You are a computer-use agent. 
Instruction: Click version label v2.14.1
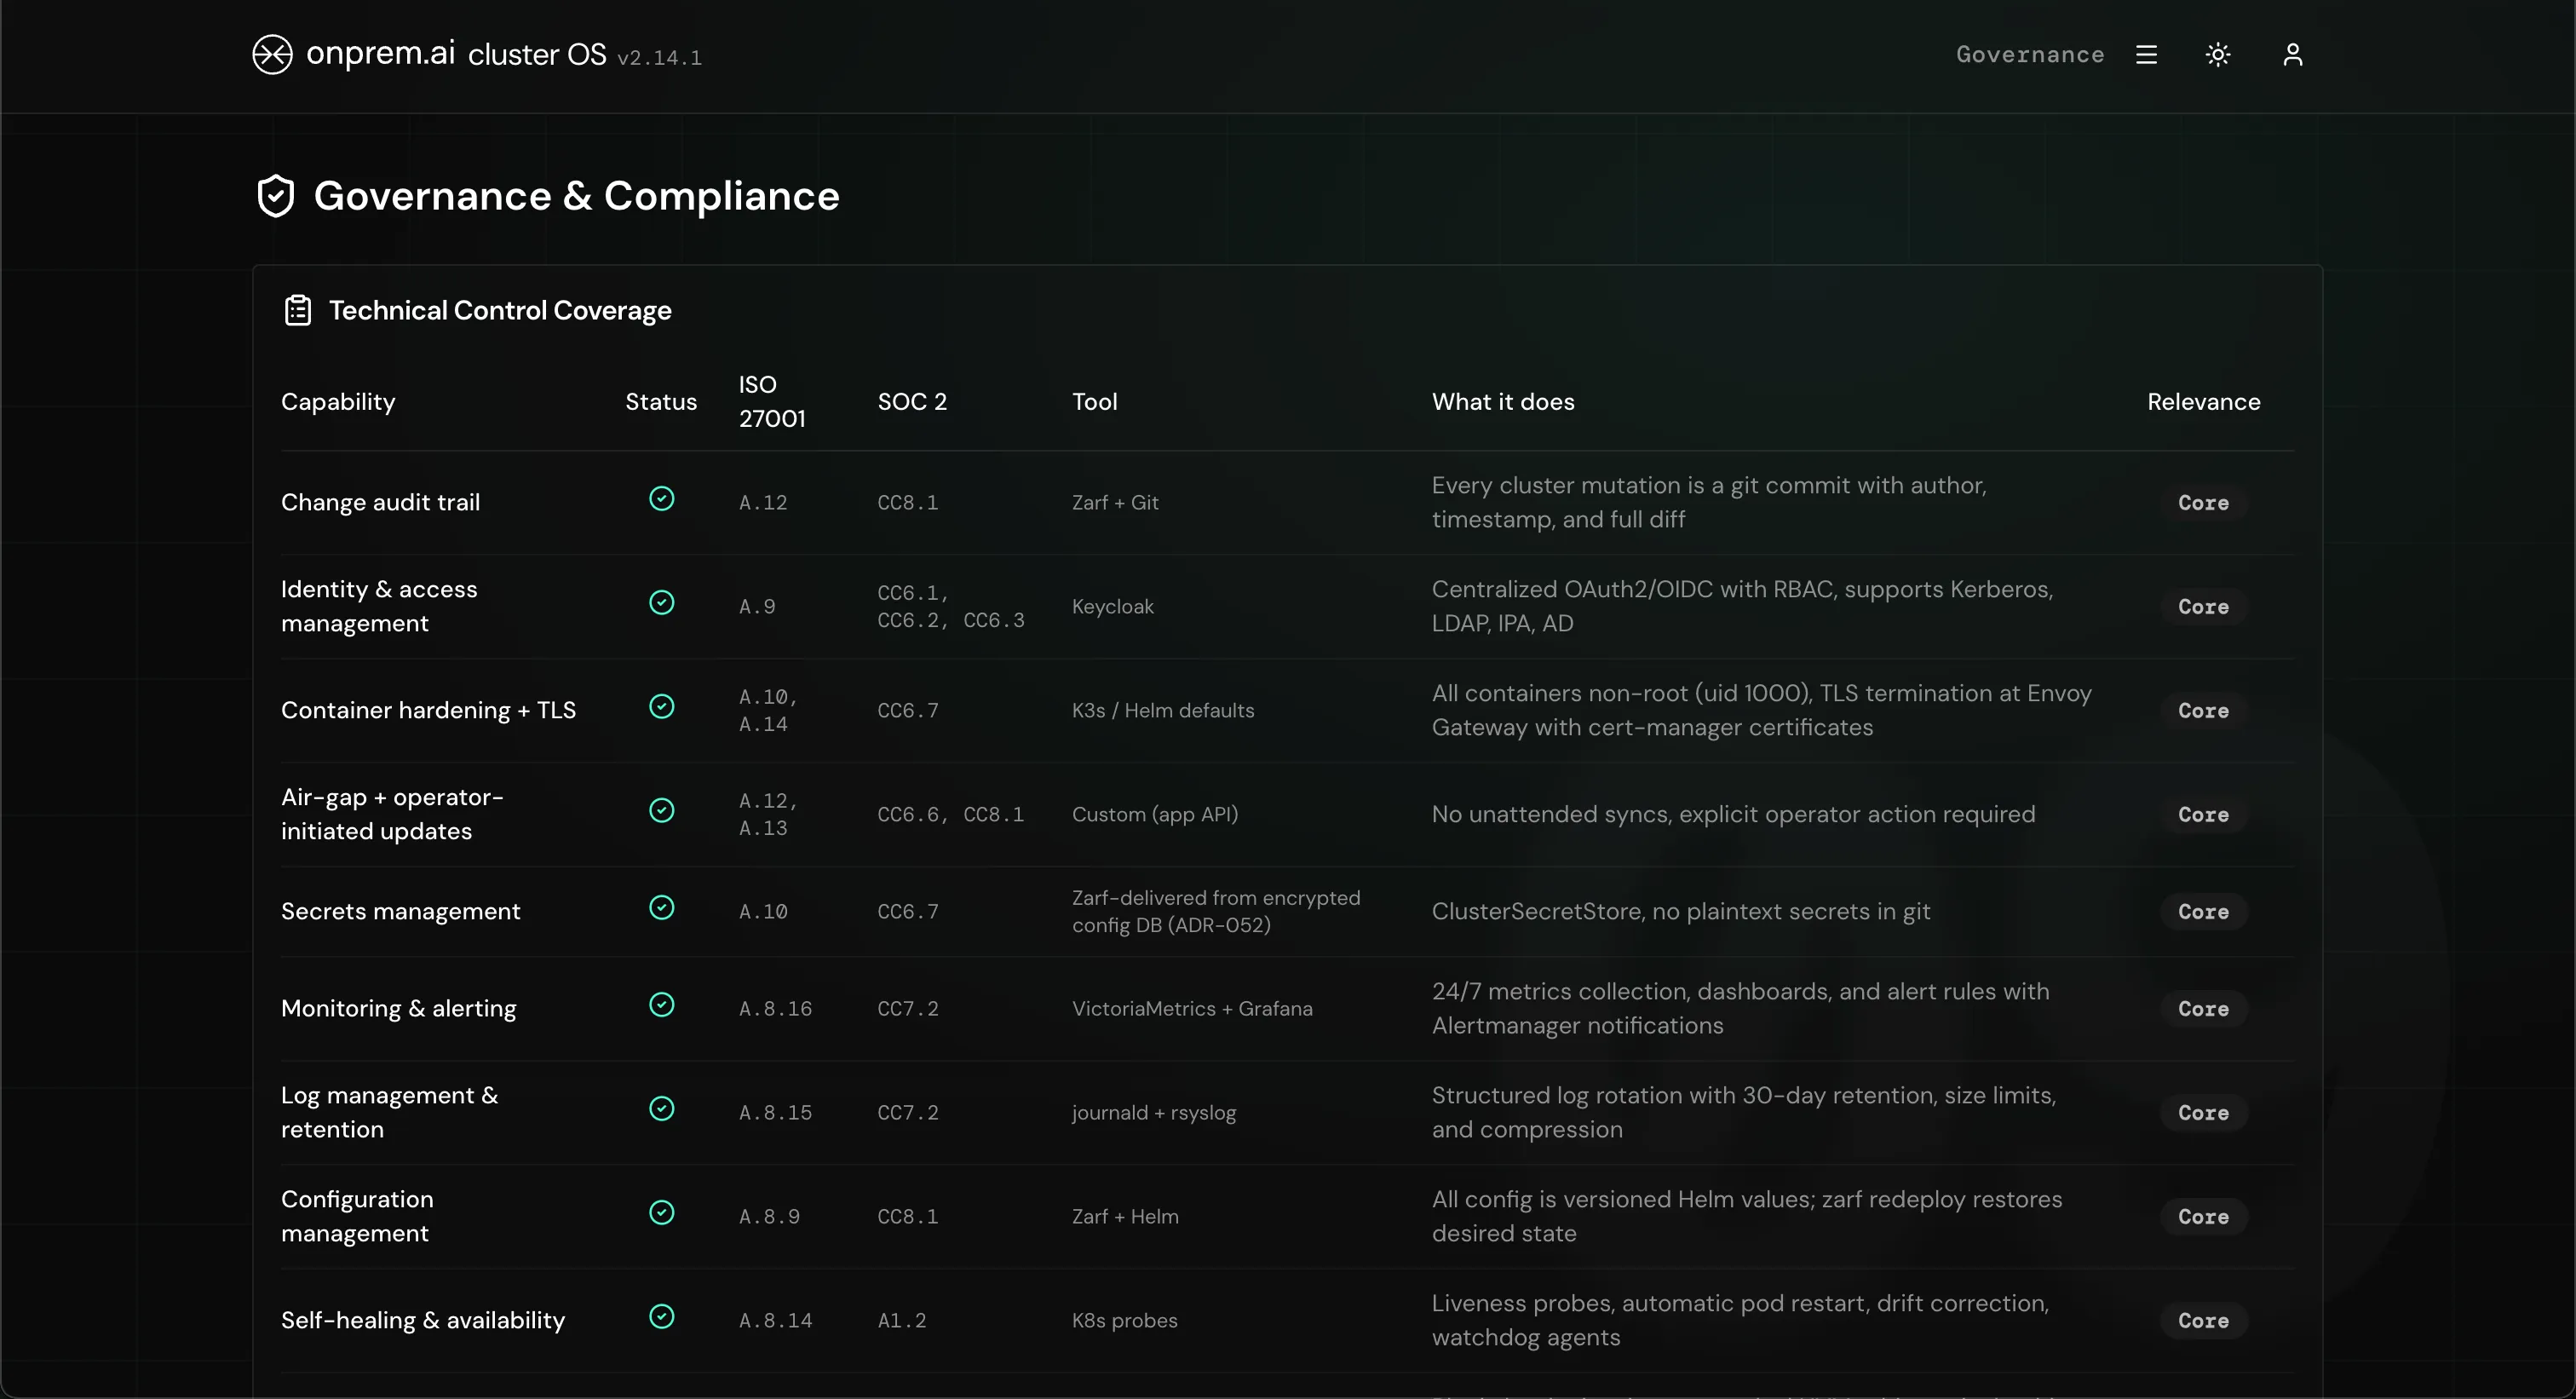pyautogui.click(x=660, y=58)
